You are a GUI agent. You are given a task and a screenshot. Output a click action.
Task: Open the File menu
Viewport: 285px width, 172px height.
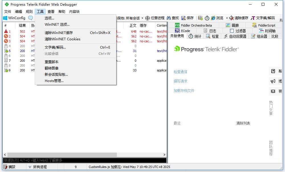coord(8,11)
